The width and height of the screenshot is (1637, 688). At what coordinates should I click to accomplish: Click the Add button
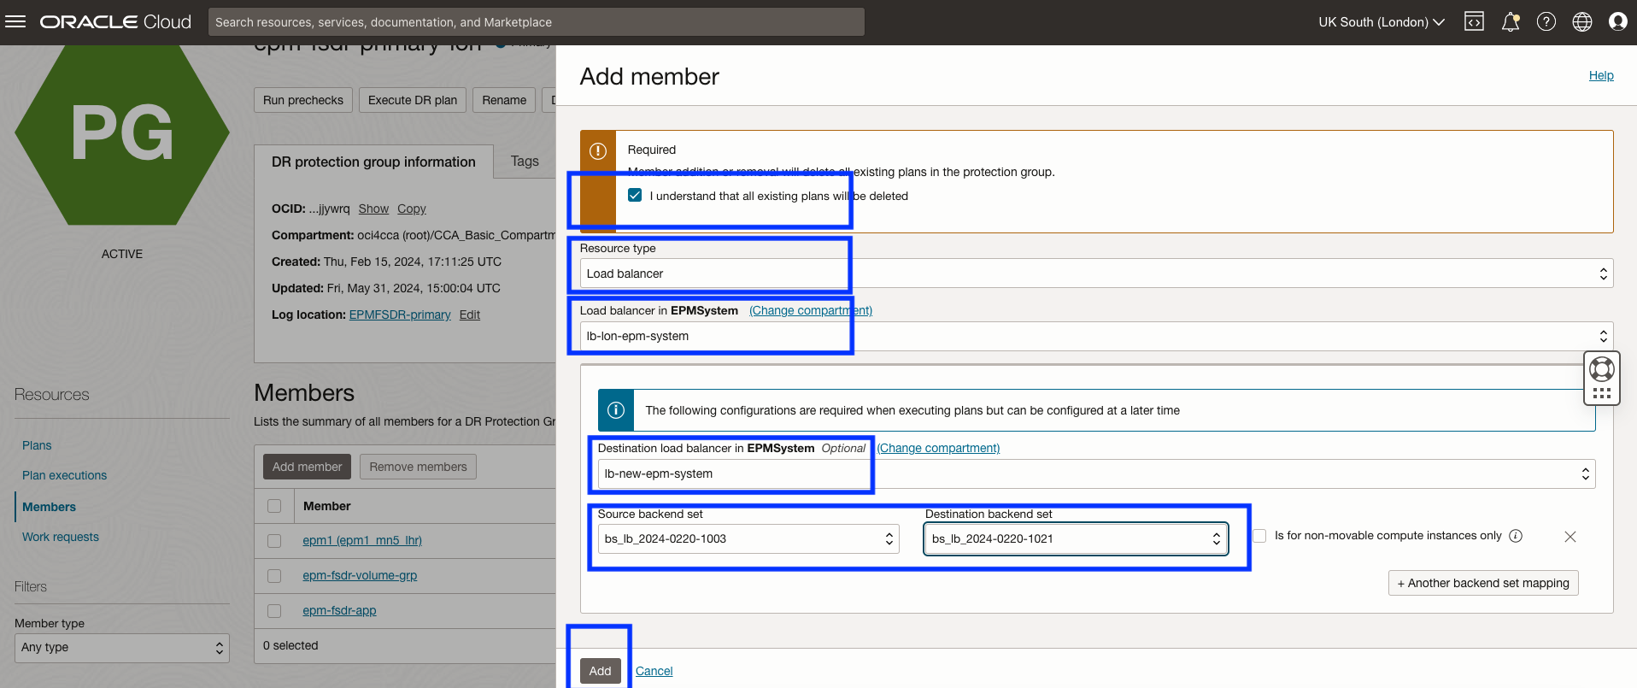point(600,671)
